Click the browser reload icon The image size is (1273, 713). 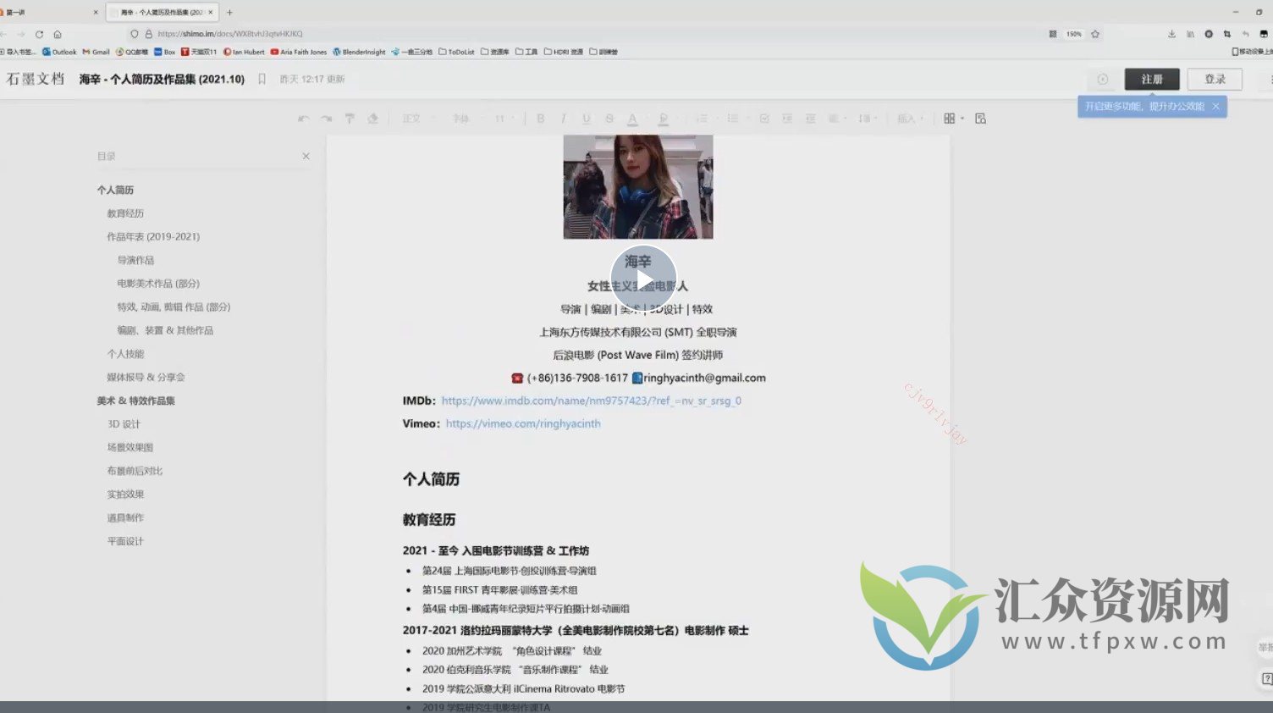pos(39,34)
